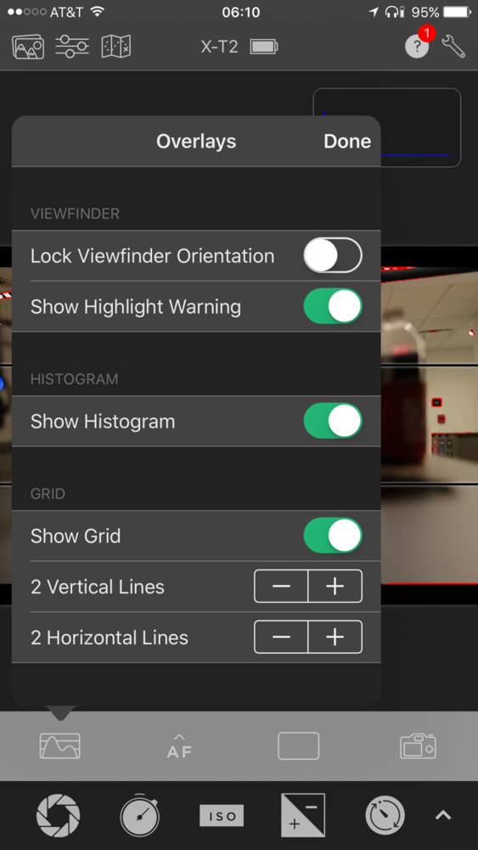
Task: Tap Done to close Overlays
Action: click(x=347, y=141)
